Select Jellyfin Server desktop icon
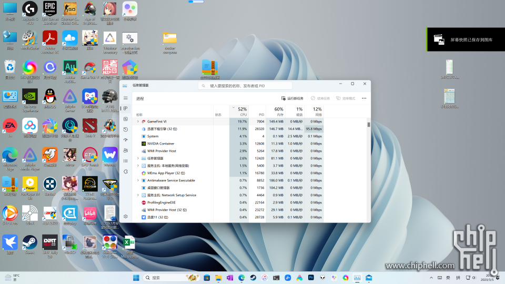 [70, 100]
